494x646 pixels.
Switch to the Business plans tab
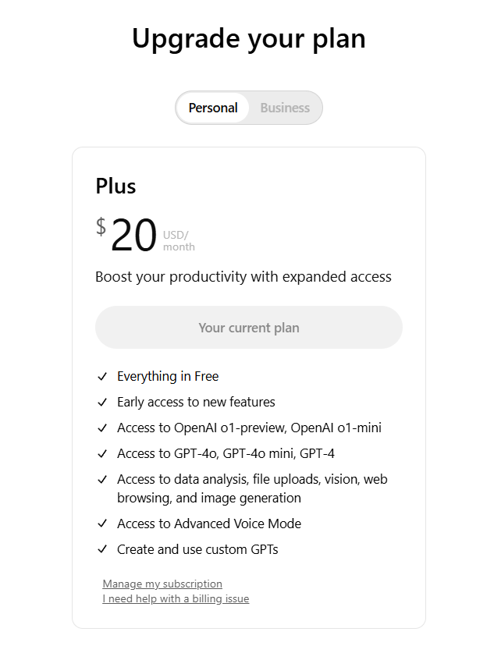click(x=285, y=108)
